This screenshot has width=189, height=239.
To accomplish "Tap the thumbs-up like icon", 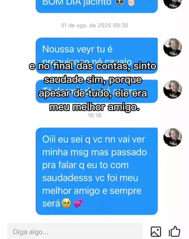I will [174, 232].
